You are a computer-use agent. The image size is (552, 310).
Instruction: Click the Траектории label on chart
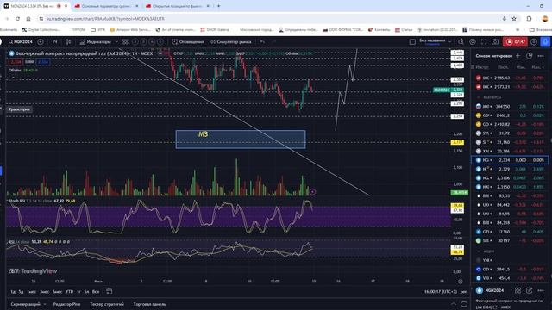19,109
